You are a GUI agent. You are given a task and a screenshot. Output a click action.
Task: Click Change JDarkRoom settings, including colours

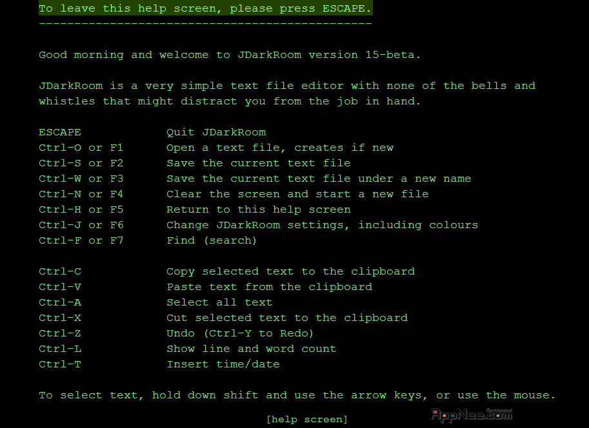[x=323, y=225]
